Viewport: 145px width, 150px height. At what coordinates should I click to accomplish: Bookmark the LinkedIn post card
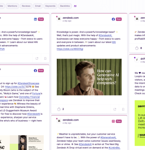point(45,59)
